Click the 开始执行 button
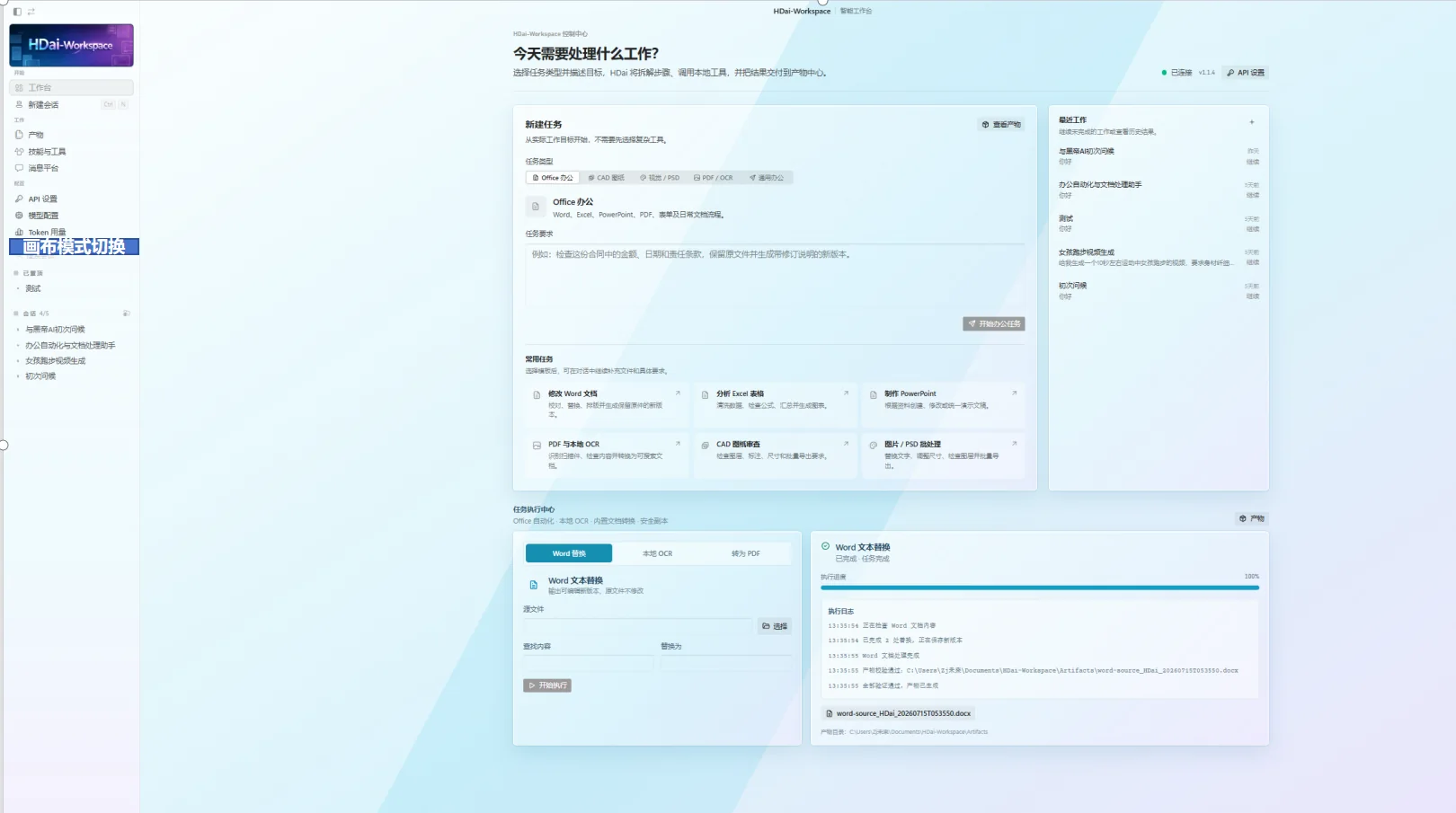The width and height of the screenshot is (1456, 813). click(547, 685)
